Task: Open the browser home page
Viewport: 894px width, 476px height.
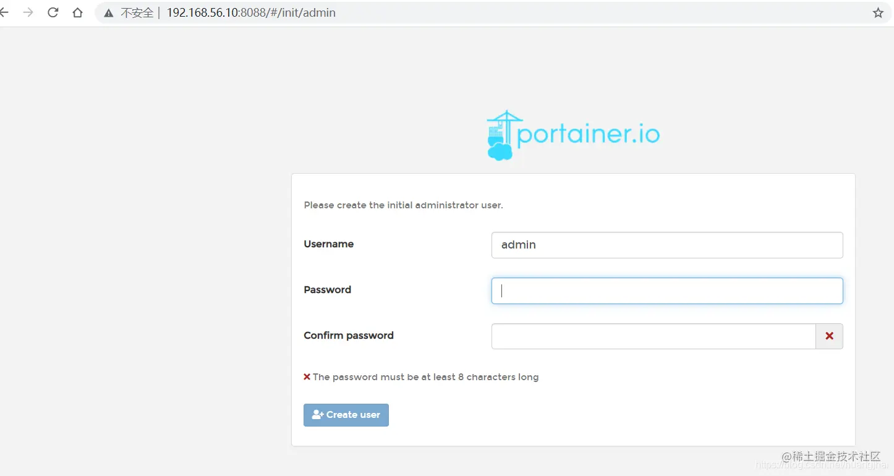Action: click(77, 12)
